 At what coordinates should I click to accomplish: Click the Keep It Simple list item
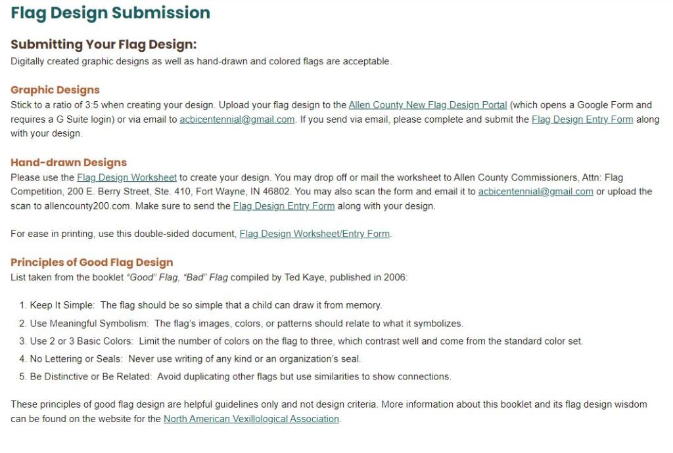pyautogui.click(x=206, y=305)
